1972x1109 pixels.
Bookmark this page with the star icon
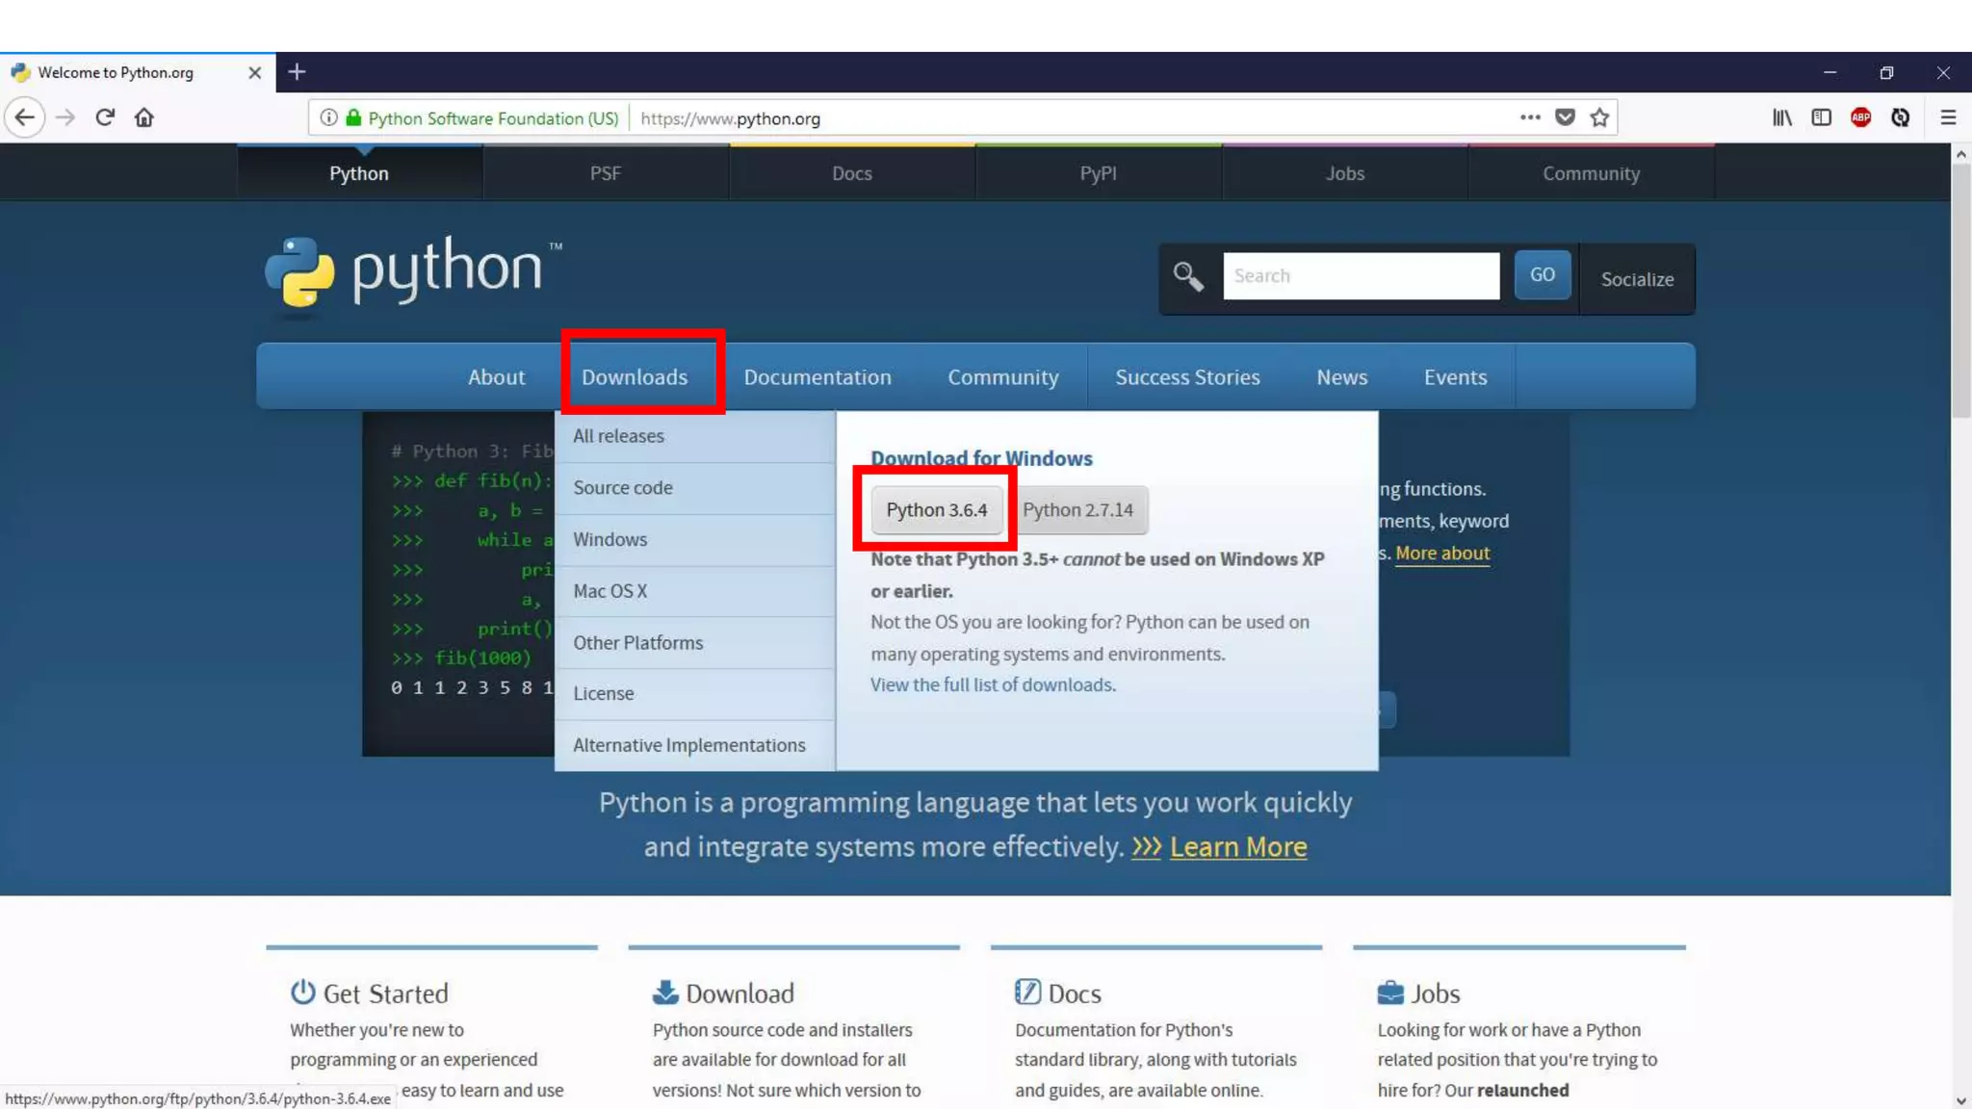click(x=1600, y=117)
